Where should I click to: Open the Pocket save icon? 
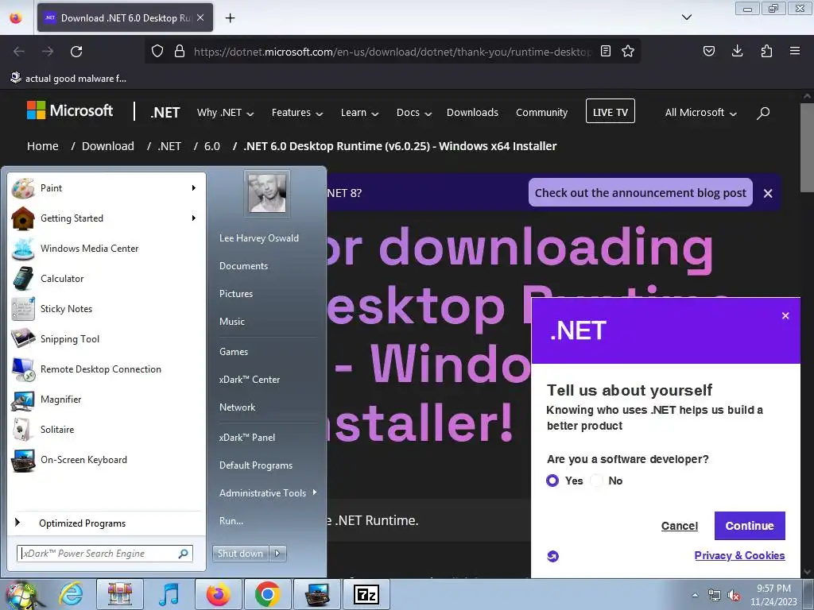(708, 51)
